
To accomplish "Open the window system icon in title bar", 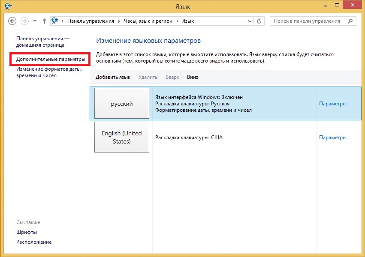I will (7, 6).
